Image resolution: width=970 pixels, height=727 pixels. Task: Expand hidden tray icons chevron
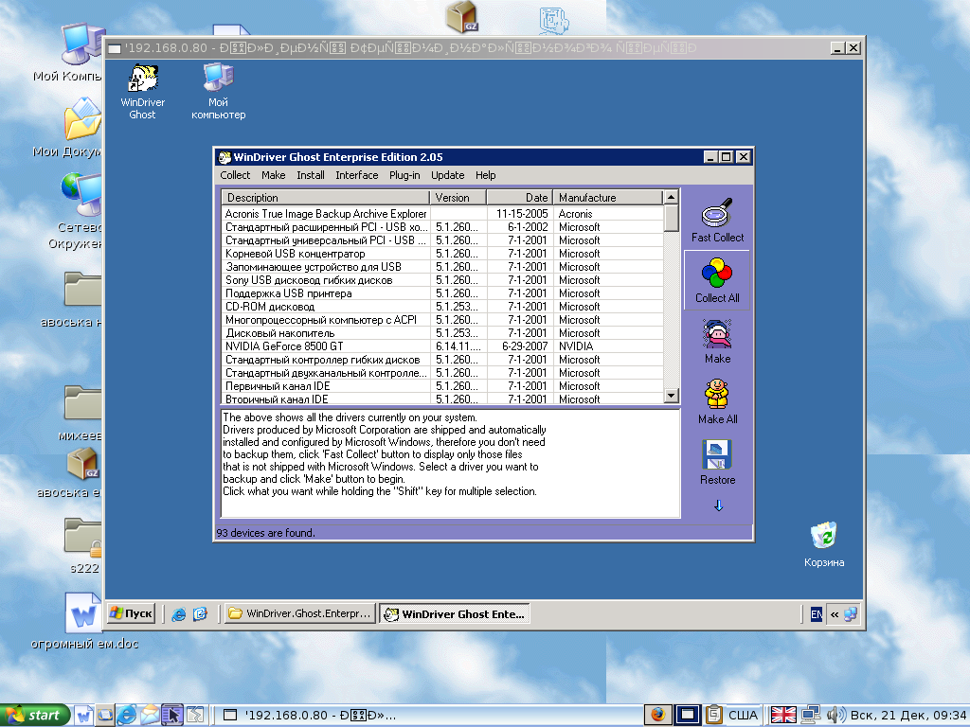pyautogui.click(x=835, y=614)
